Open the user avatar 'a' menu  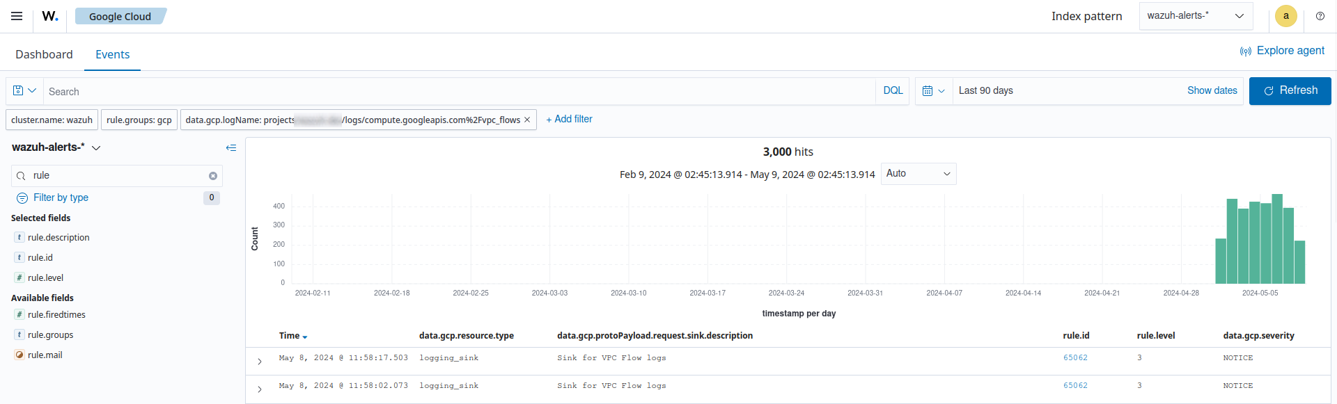pos(1286,16)
